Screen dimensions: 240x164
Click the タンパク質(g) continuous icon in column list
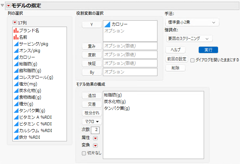coord(16,111)
